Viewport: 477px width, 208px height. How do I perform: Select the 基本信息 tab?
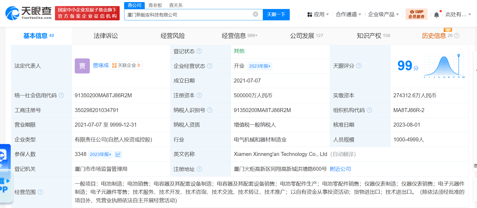click(x=39, y=36)
